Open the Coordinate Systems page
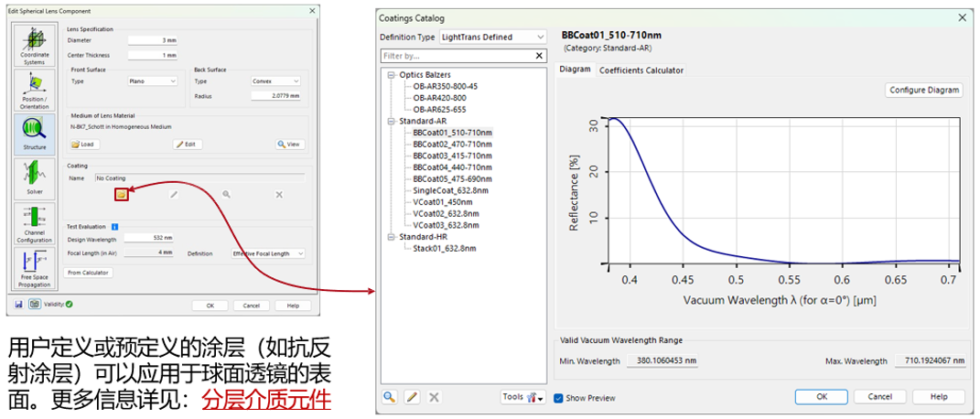Screen dimensions: 980x419 pos(35,47)
